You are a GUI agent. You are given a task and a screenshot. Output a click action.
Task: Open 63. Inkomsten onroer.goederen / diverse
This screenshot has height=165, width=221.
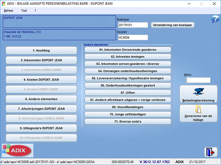(x=128, y=64)
